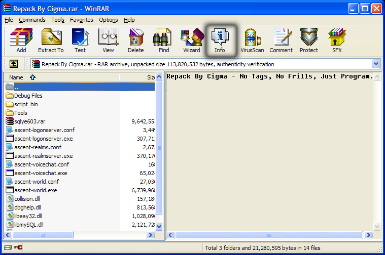Image resolution: width=385 pixels, height=255 pixels.
Task: Go up one level with arrow icon
Action: click(14, 64)
